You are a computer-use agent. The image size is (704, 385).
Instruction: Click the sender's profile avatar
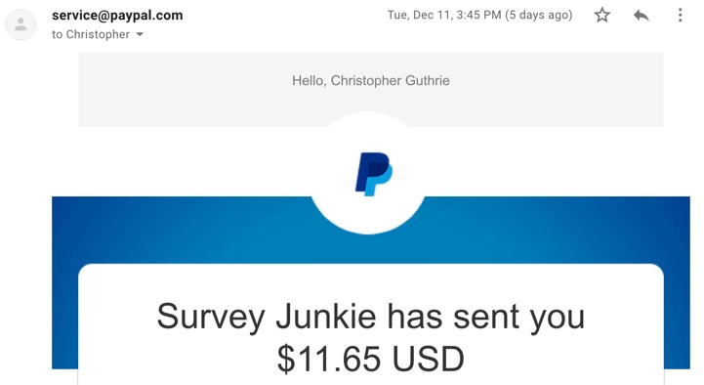click(21, 24)
